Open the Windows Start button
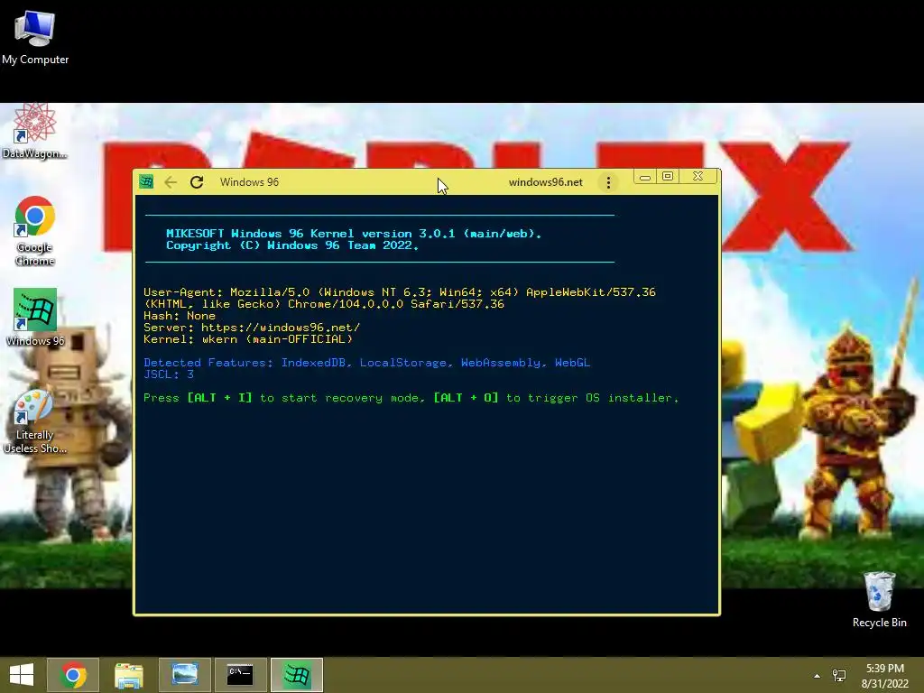The image size is (924, 693). click(x=22, y=675)
